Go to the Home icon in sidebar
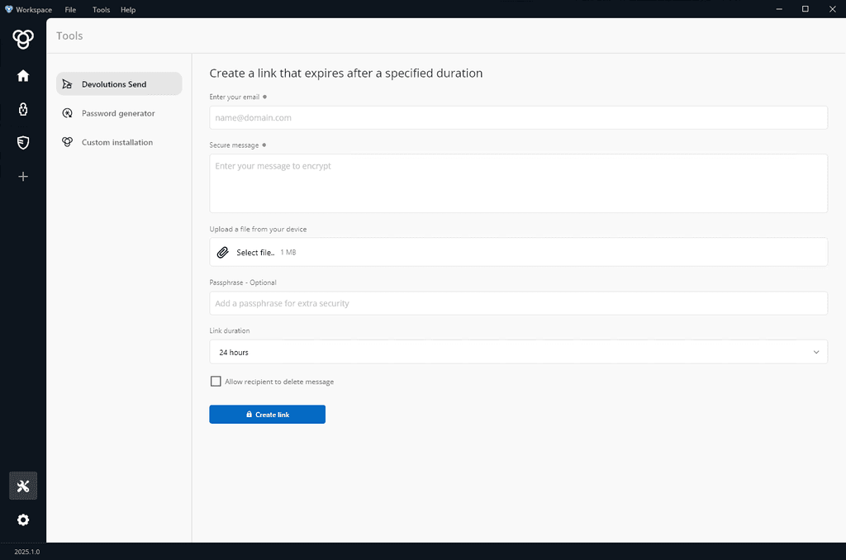 [x=23, y=76]
